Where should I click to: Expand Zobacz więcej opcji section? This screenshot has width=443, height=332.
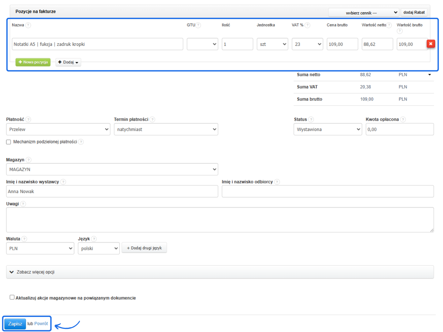pos(35,272)
